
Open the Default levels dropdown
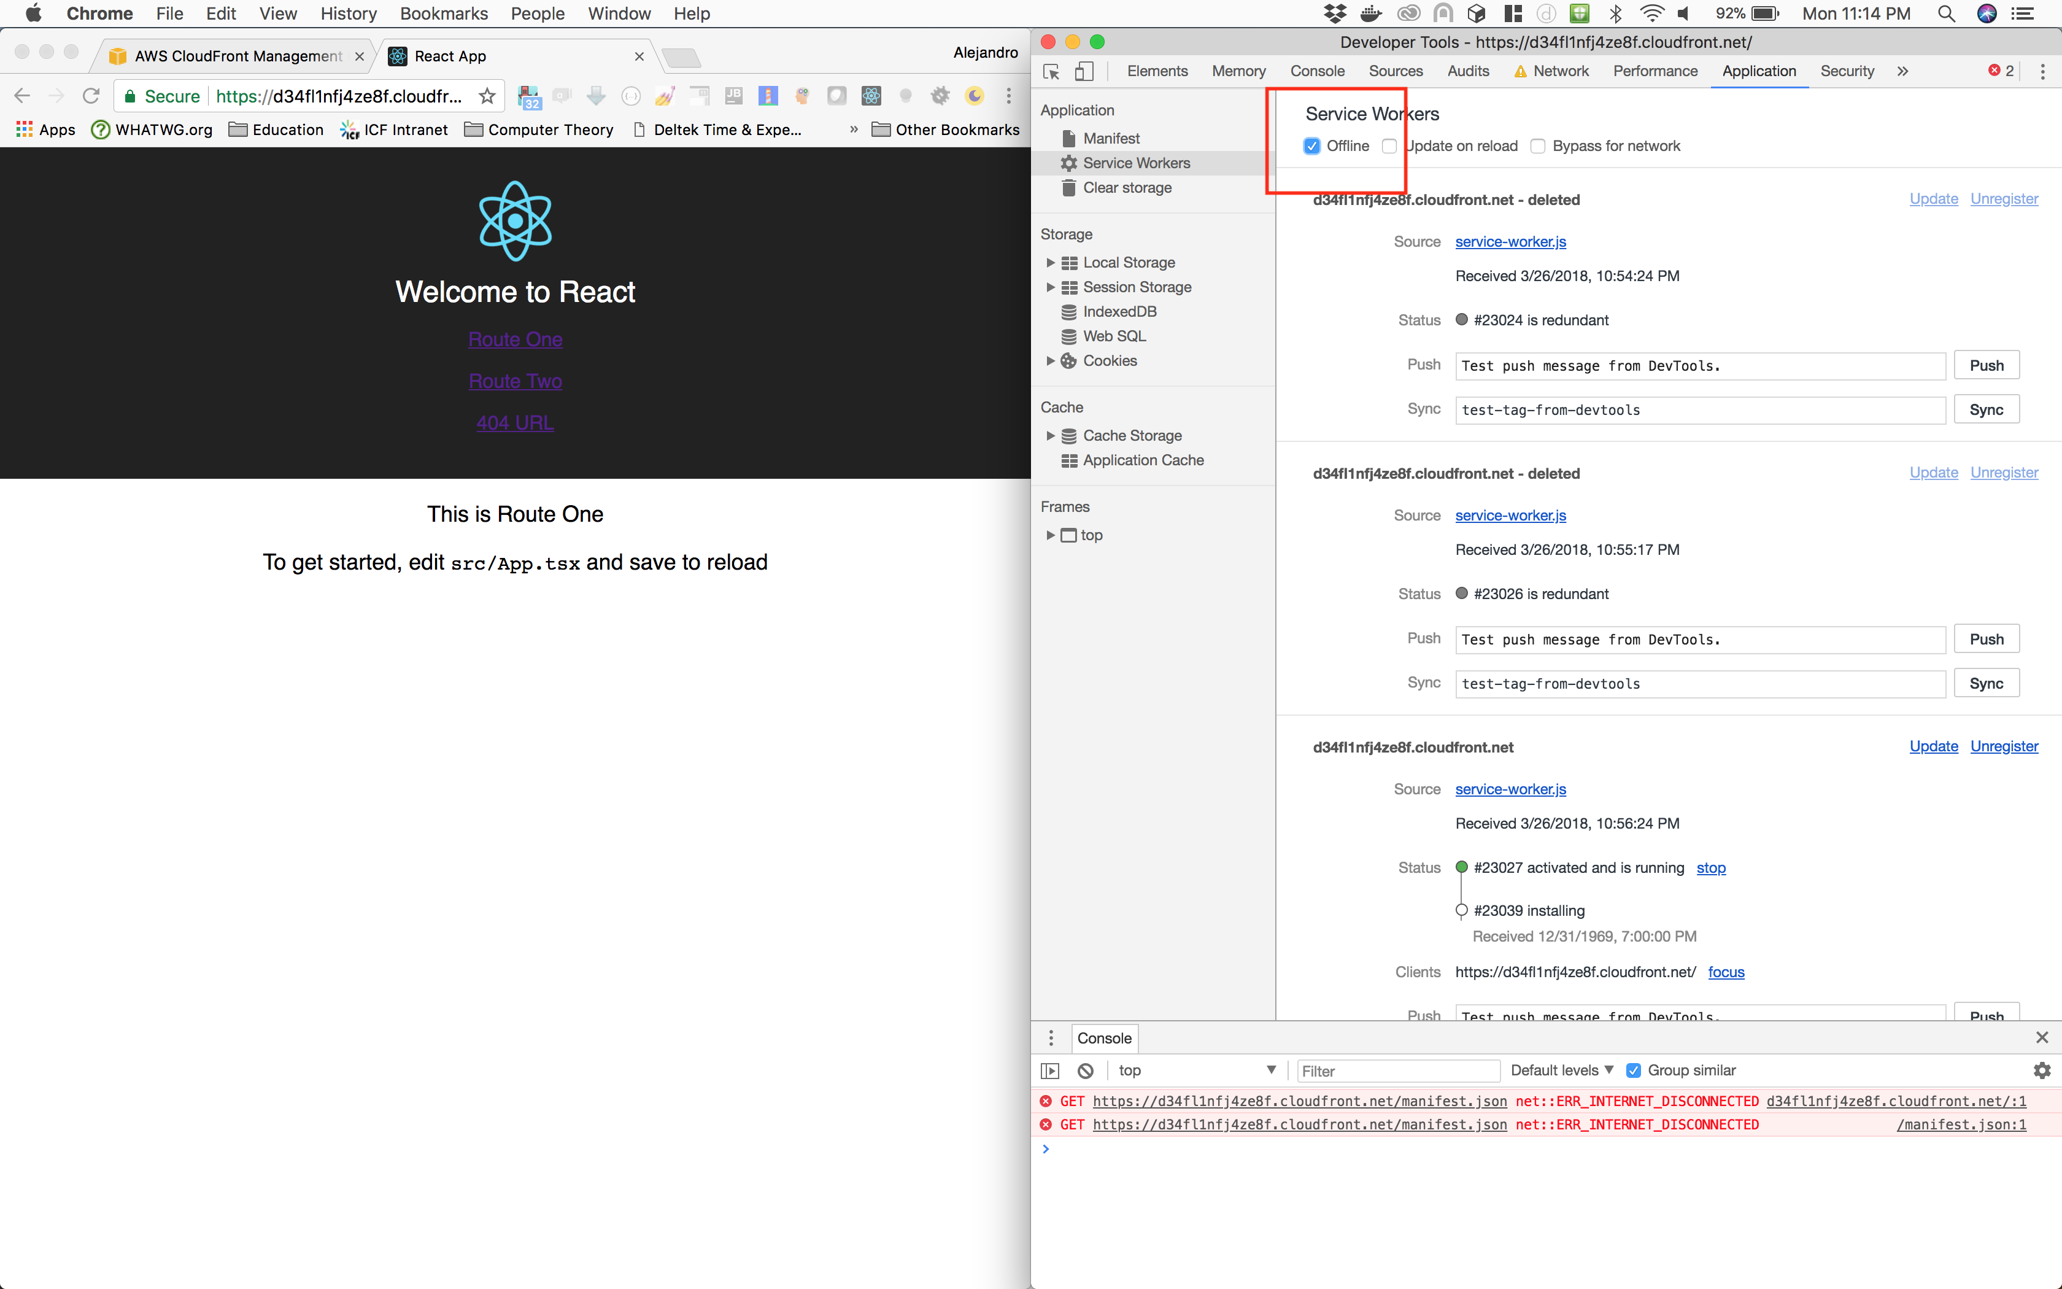(x=1561, y=1070)
